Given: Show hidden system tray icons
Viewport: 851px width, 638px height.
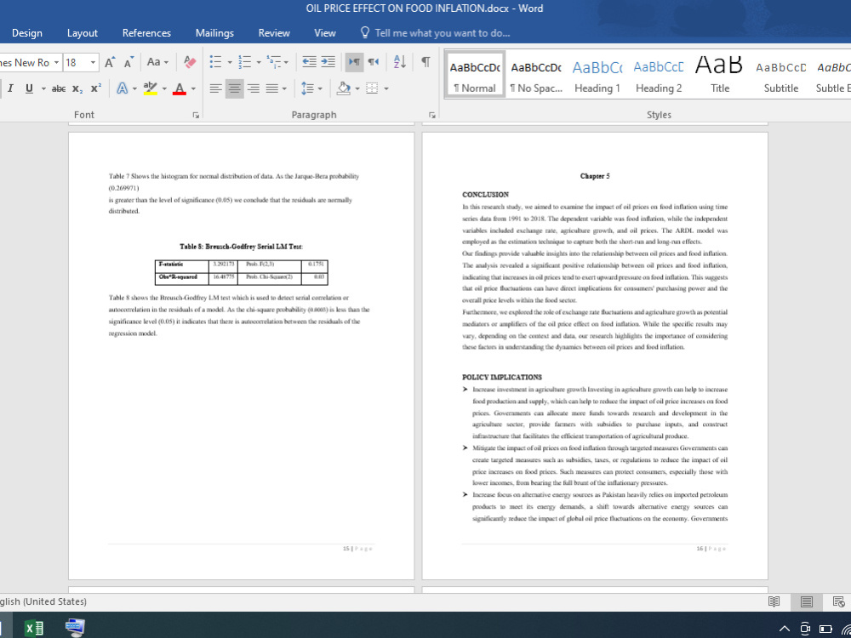Looking at the screenshot, I should pos(785,629).
